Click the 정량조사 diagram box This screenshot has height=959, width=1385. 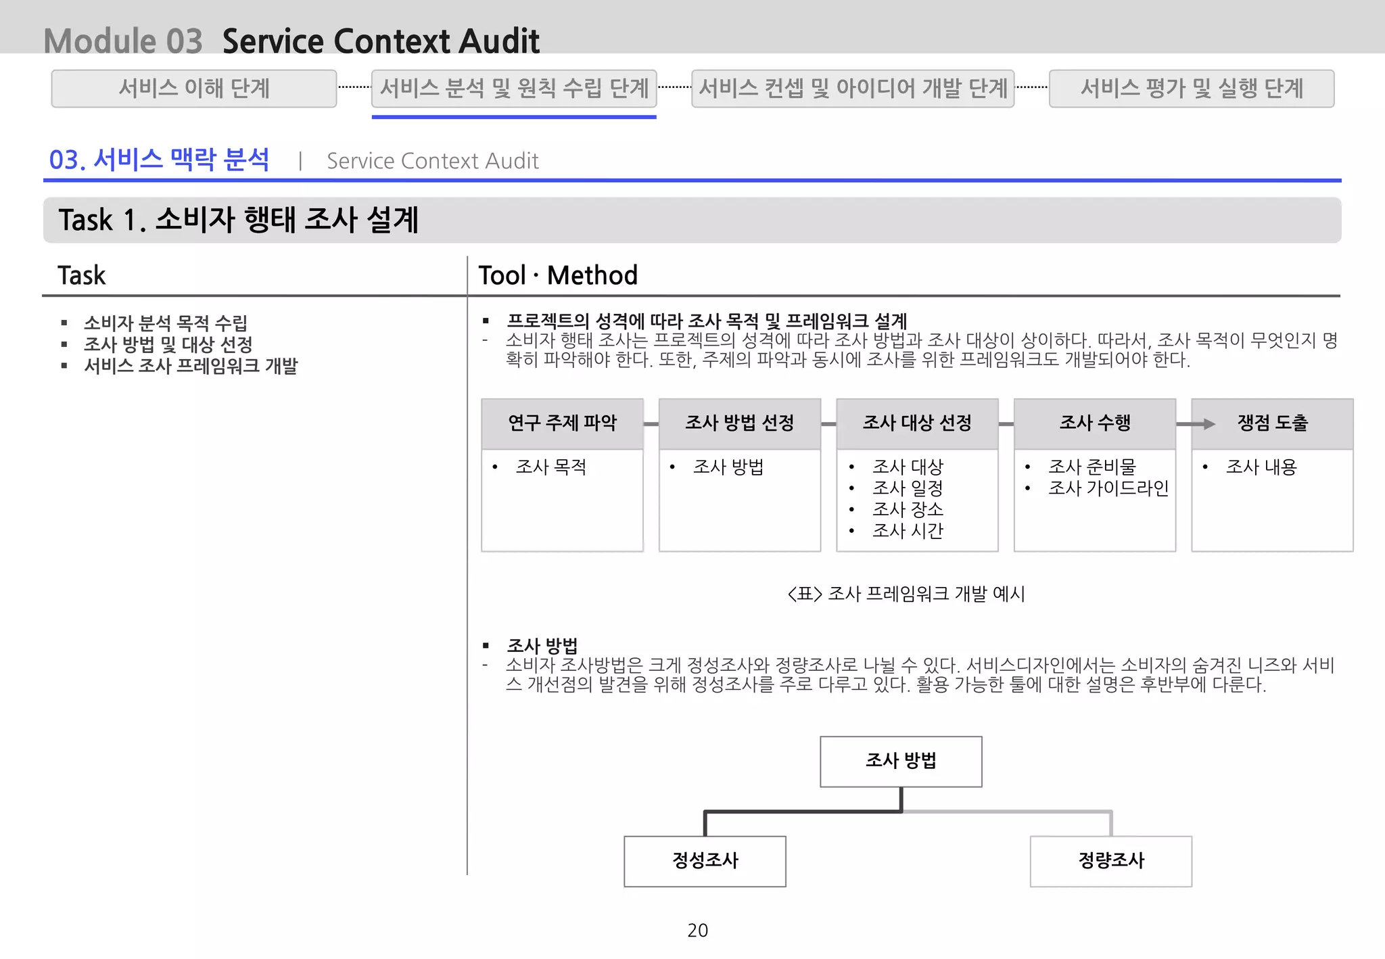[1111, 861]
